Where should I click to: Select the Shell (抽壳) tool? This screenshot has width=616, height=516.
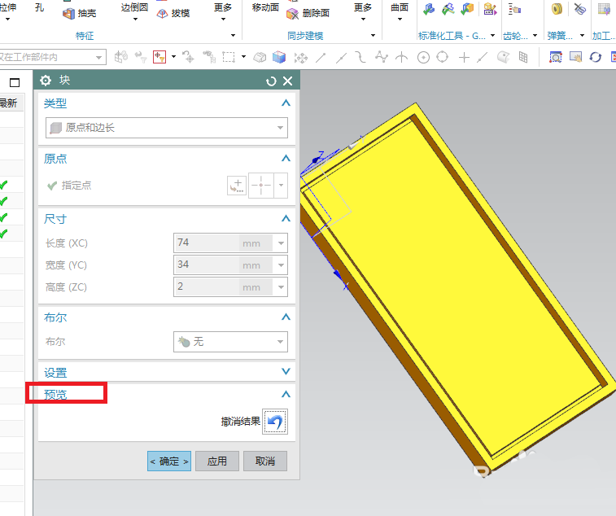tap(80, 13)
